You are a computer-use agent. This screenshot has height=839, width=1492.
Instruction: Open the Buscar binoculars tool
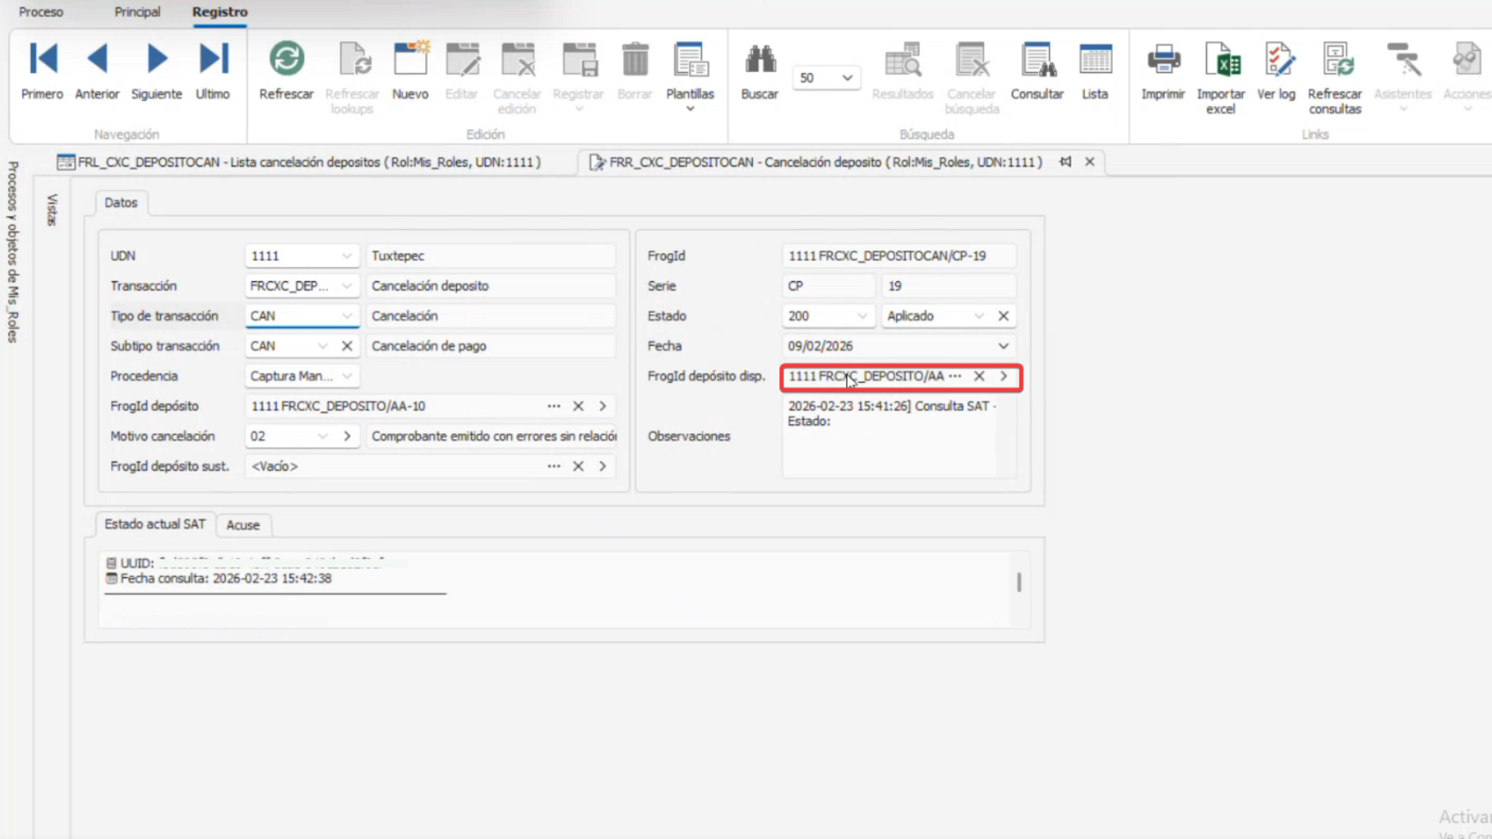[759, 60]
